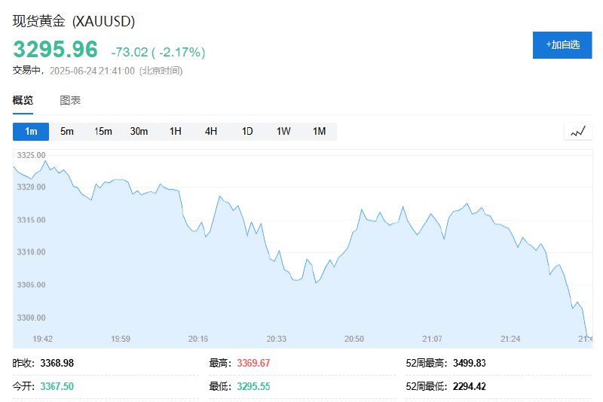This screenshot has width=603, height=402.
Task: Select the 5m interval
Action: 67,131
